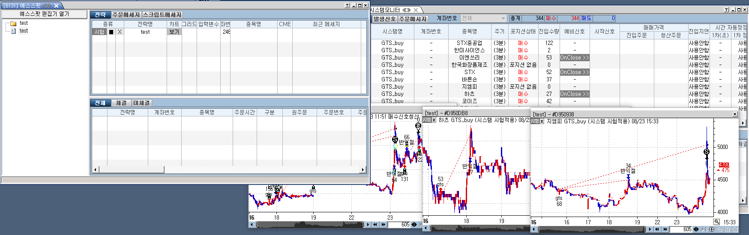The width and height of the screenshot is (749, 235).
Task: Toggle the 시험 tag on 하츠 chart
Action: 427,120
